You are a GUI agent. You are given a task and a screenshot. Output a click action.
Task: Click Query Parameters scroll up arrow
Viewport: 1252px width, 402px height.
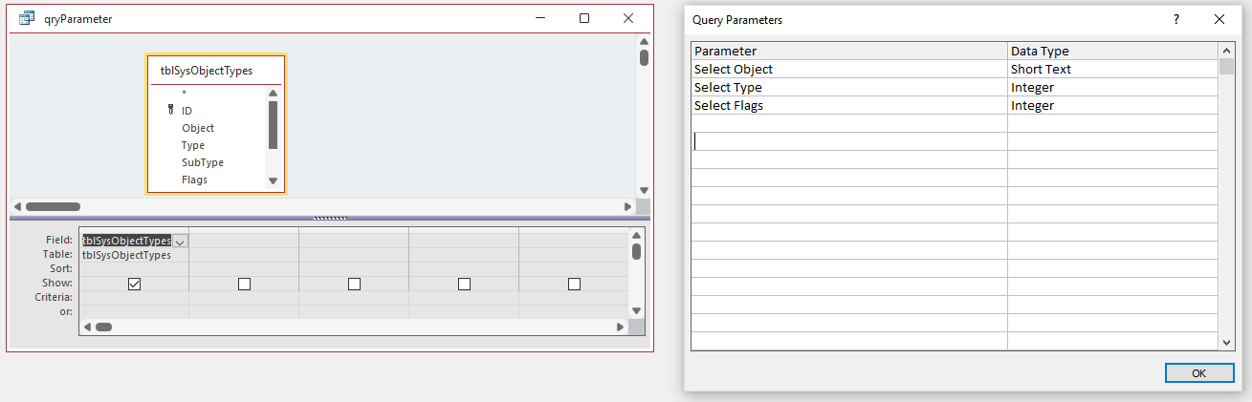1226,51
